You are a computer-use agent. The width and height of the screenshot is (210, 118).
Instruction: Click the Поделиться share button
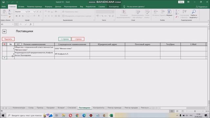coord(201,7)
